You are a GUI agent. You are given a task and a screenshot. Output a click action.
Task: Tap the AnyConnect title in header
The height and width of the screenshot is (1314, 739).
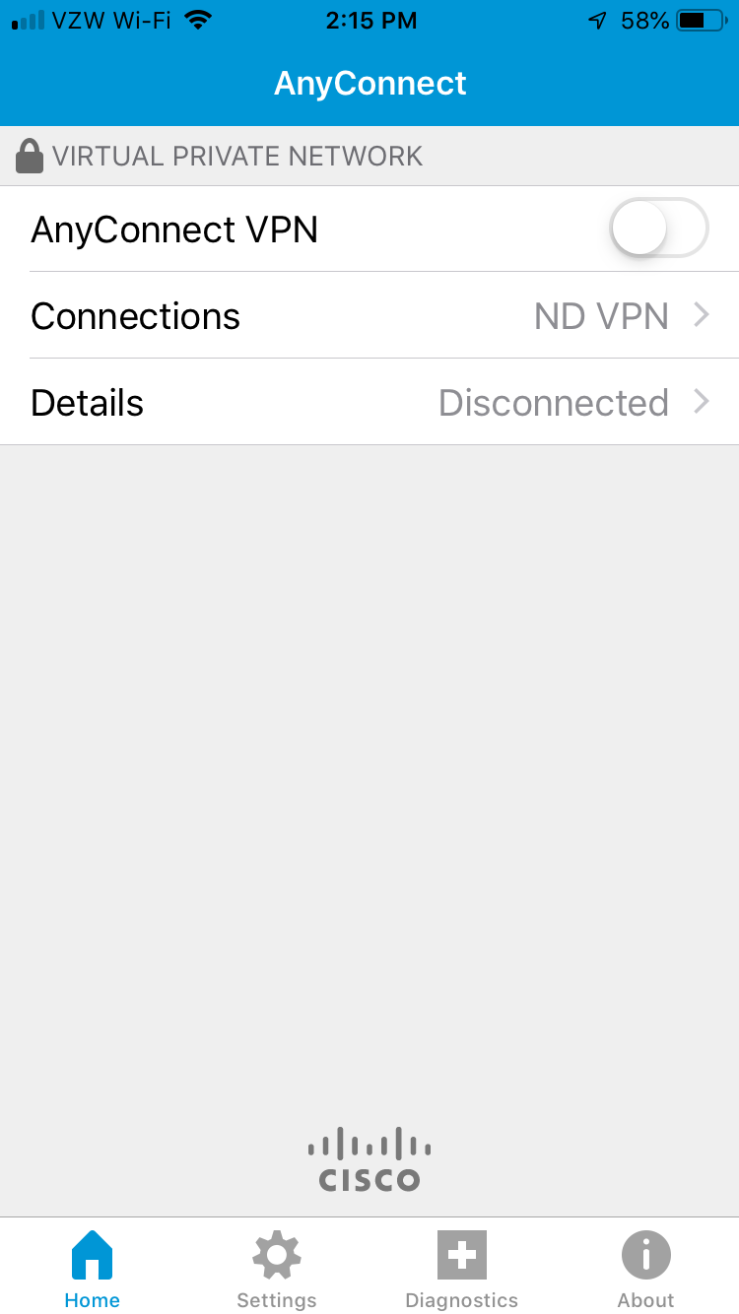point(370,83)
